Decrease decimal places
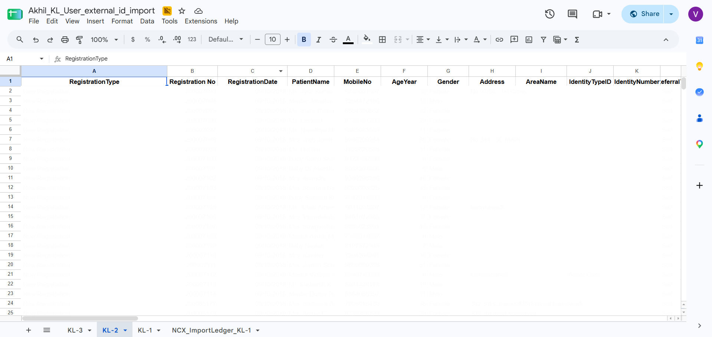 pyautogui.click(x=162, y=39)
